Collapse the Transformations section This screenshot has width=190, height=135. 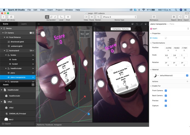point(151,43)
